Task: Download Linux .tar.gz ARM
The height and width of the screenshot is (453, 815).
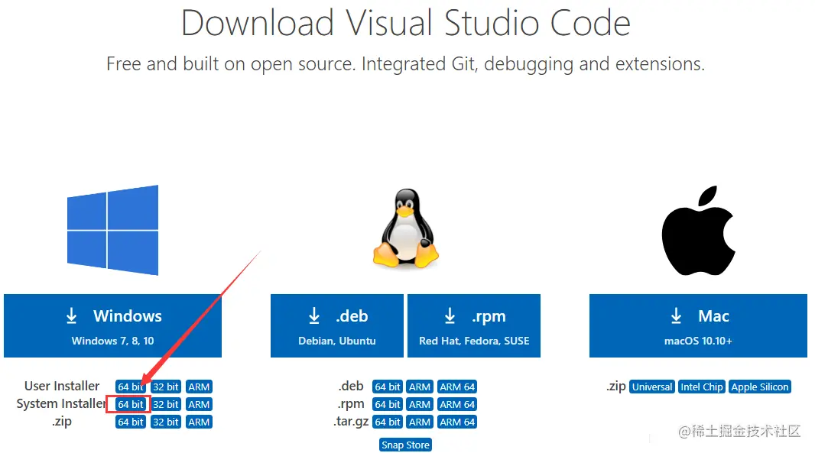Action: point(420,422)
